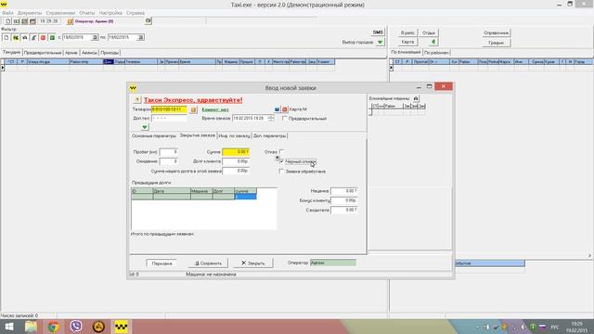The height and width of the screenshot is (334, 594).
Task: Expand the Выбор городов green arrow
Action: click(380, 42)
